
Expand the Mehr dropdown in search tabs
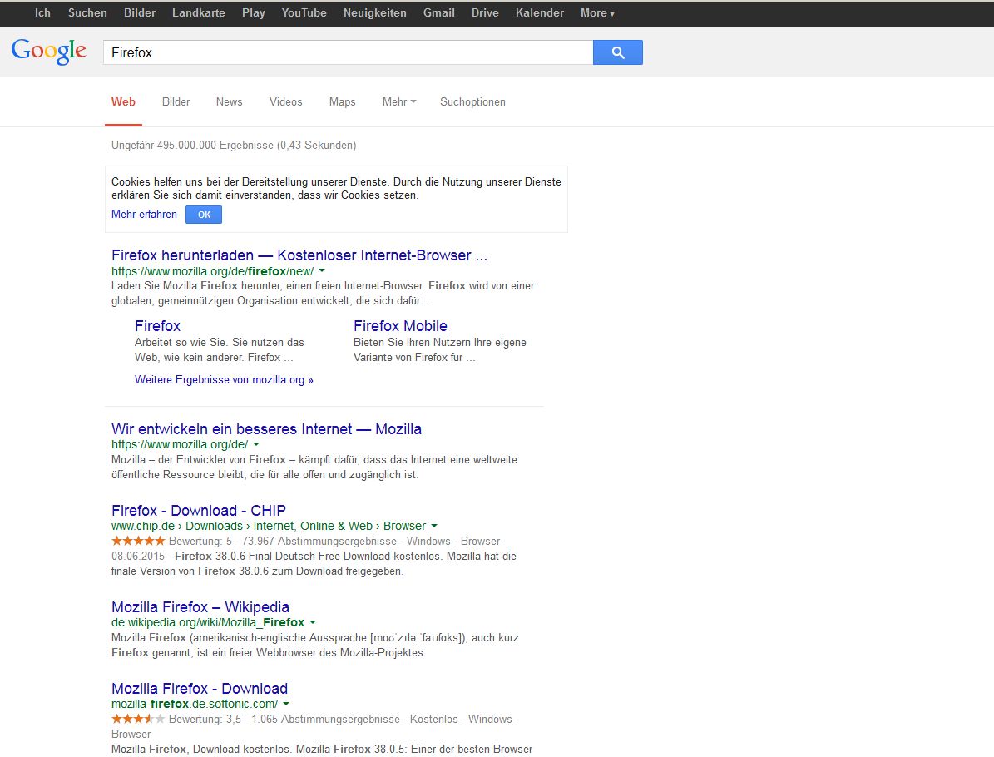coord(399,102)
